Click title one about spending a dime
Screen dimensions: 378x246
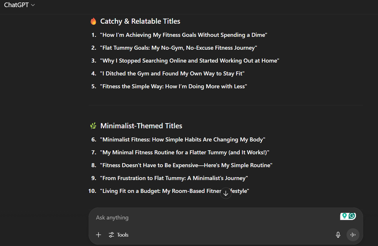point(184,35)
